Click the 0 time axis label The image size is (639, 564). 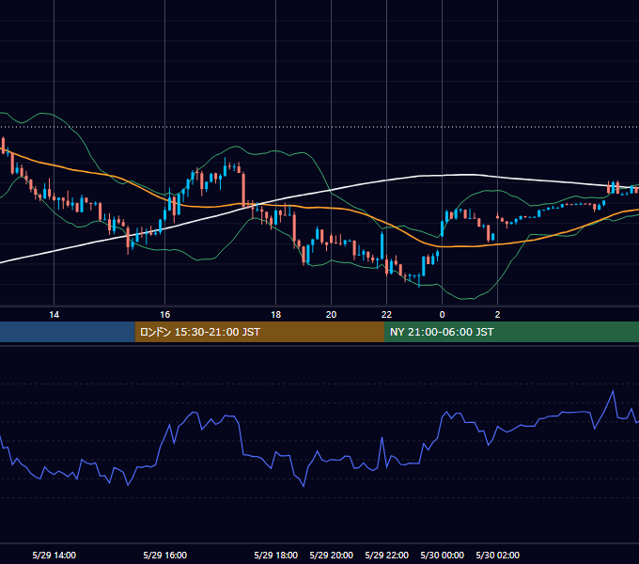tap(443, 315)
